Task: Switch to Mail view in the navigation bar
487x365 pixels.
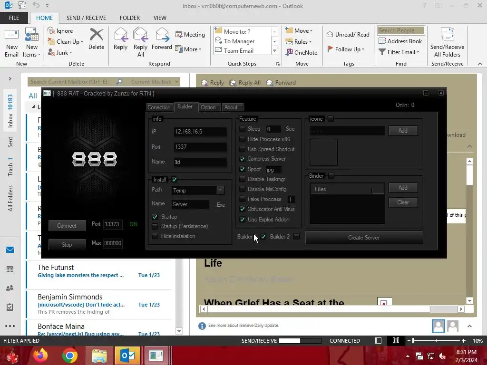Action: (x=10, y=250)
